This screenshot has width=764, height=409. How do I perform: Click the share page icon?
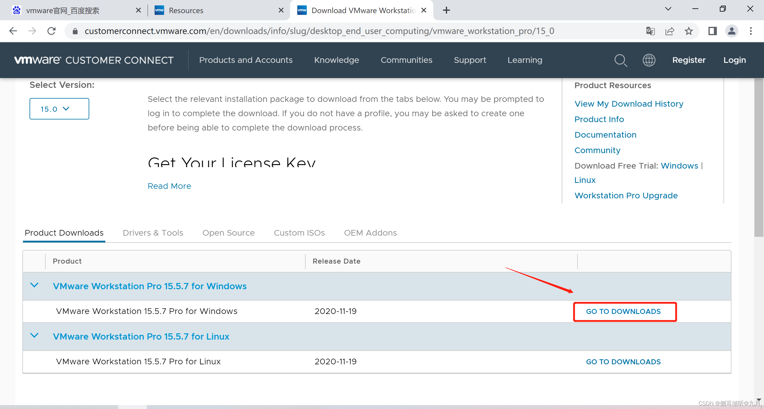tap(670, 31)
